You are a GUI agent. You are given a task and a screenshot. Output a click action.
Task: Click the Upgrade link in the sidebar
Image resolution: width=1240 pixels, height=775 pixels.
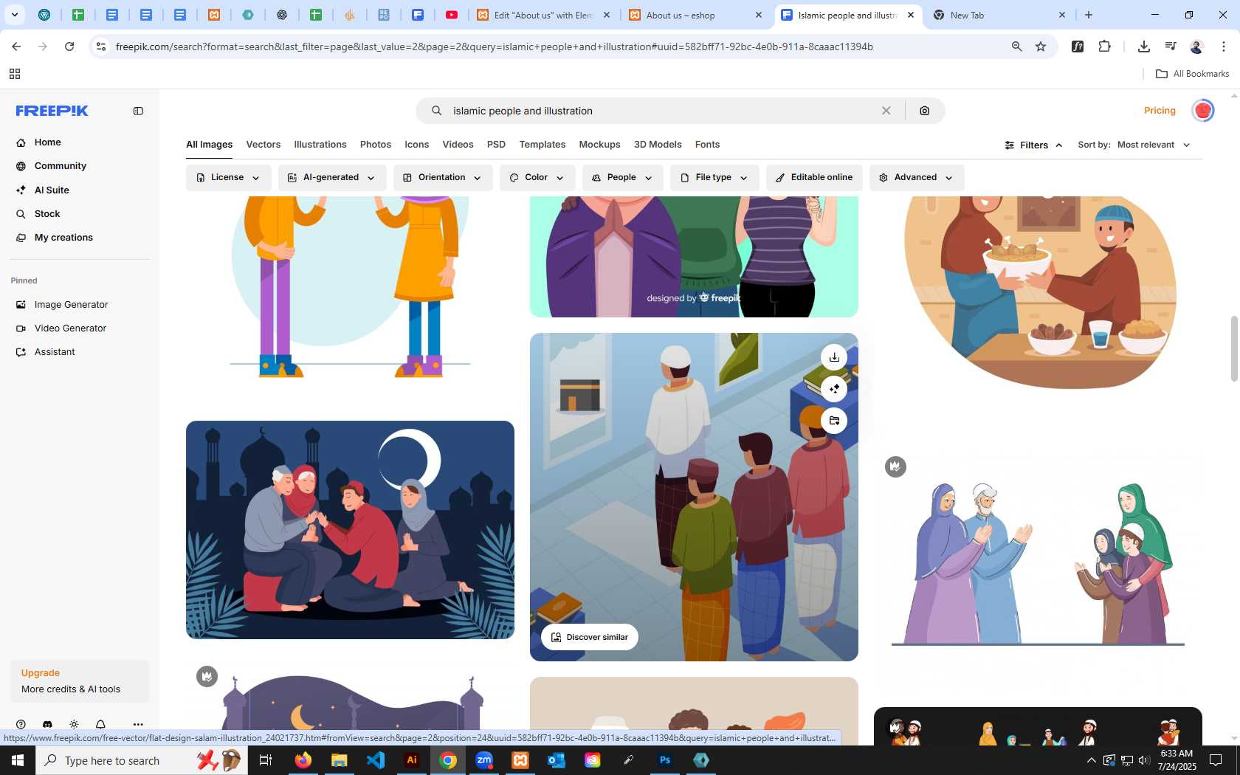click(41, 673)
